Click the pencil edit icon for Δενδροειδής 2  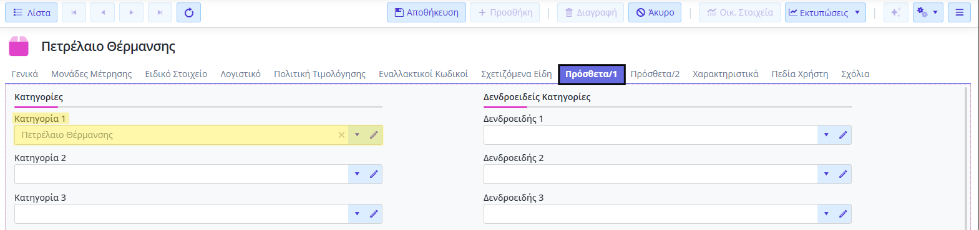[843, 174]
